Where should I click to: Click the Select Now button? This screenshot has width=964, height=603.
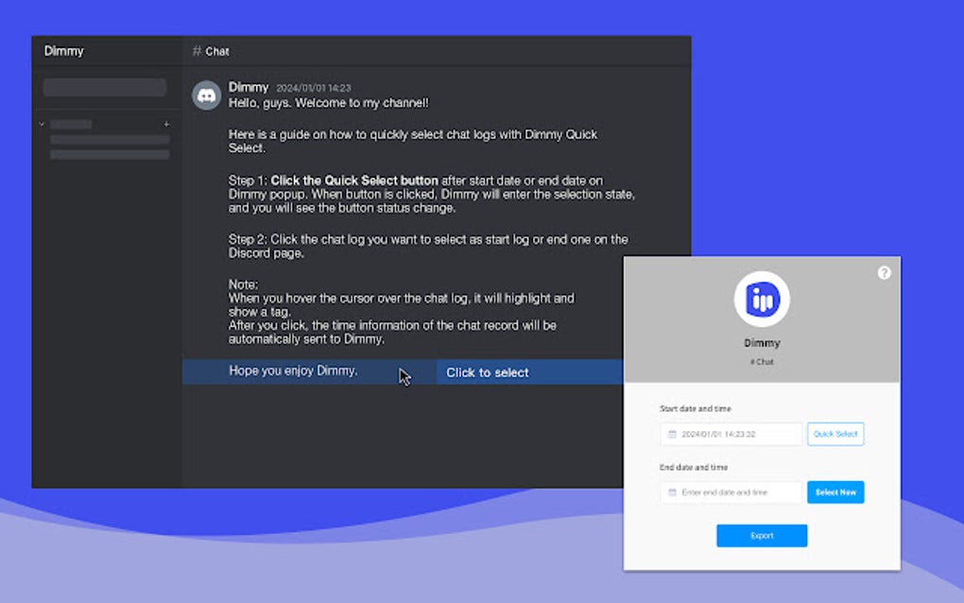click(835, 492)
